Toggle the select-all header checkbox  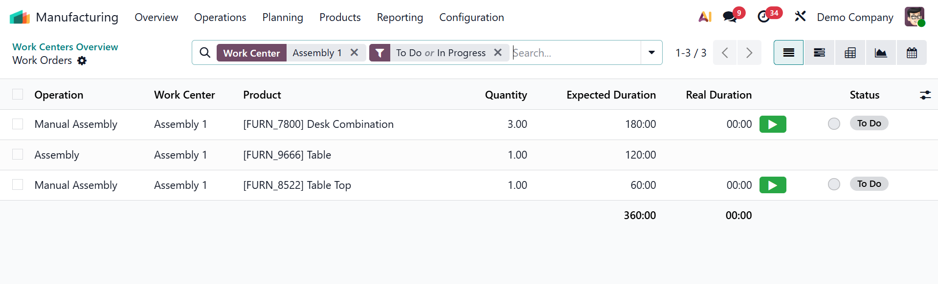[18, 95]
